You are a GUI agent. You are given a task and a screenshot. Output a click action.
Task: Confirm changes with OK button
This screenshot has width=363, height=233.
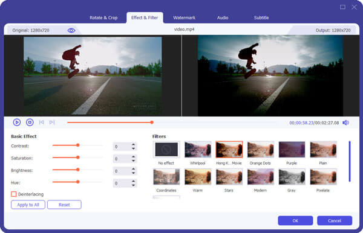pos(295,220)
